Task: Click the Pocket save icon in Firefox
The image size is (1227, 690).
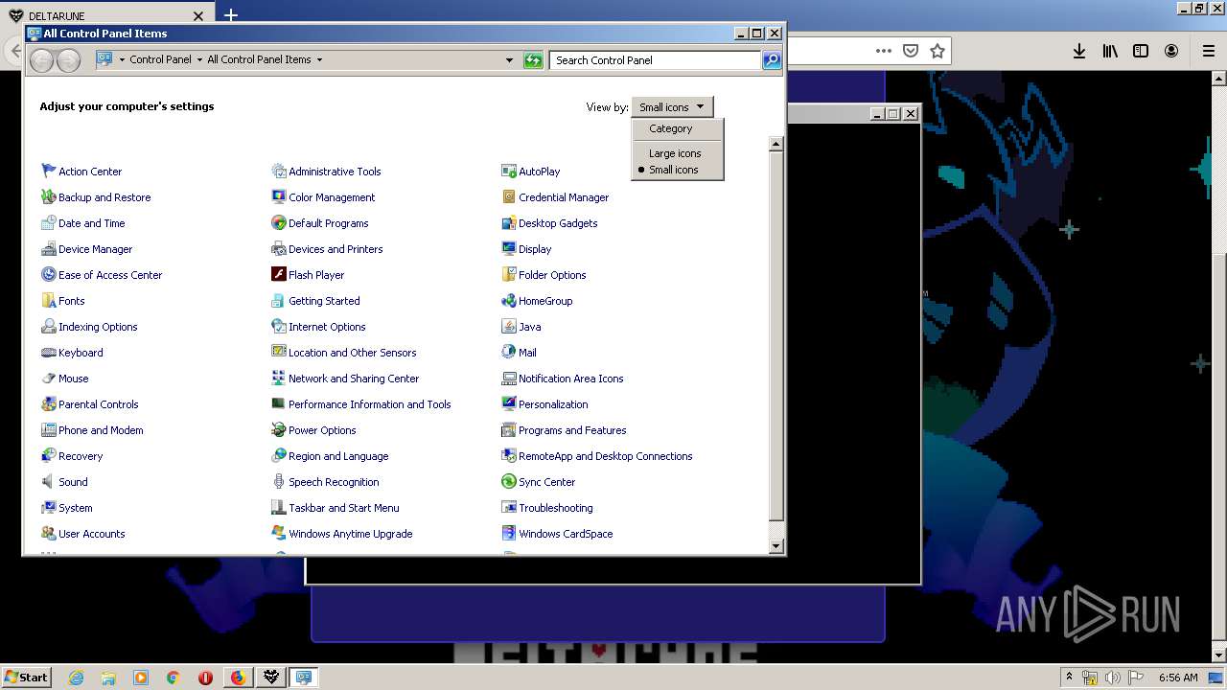Action: [911, 51]
